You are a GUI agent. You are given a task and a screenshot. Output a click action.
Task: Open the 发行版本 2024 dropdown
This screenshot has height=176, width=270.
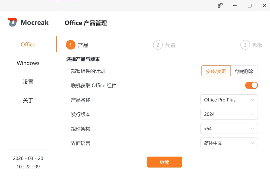[229, 114]
